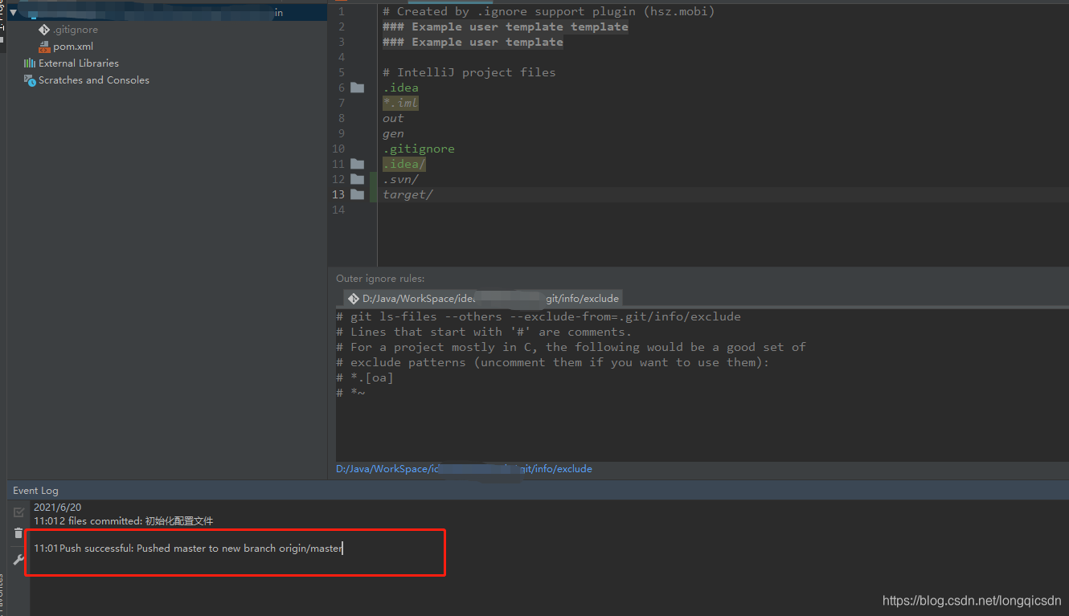Mark all Event Log notifications as read
The width and height of the screenshot is (1069, 616).
(19, 512)
